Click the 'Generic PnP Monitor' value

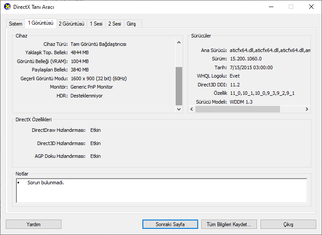pos(92,87)
